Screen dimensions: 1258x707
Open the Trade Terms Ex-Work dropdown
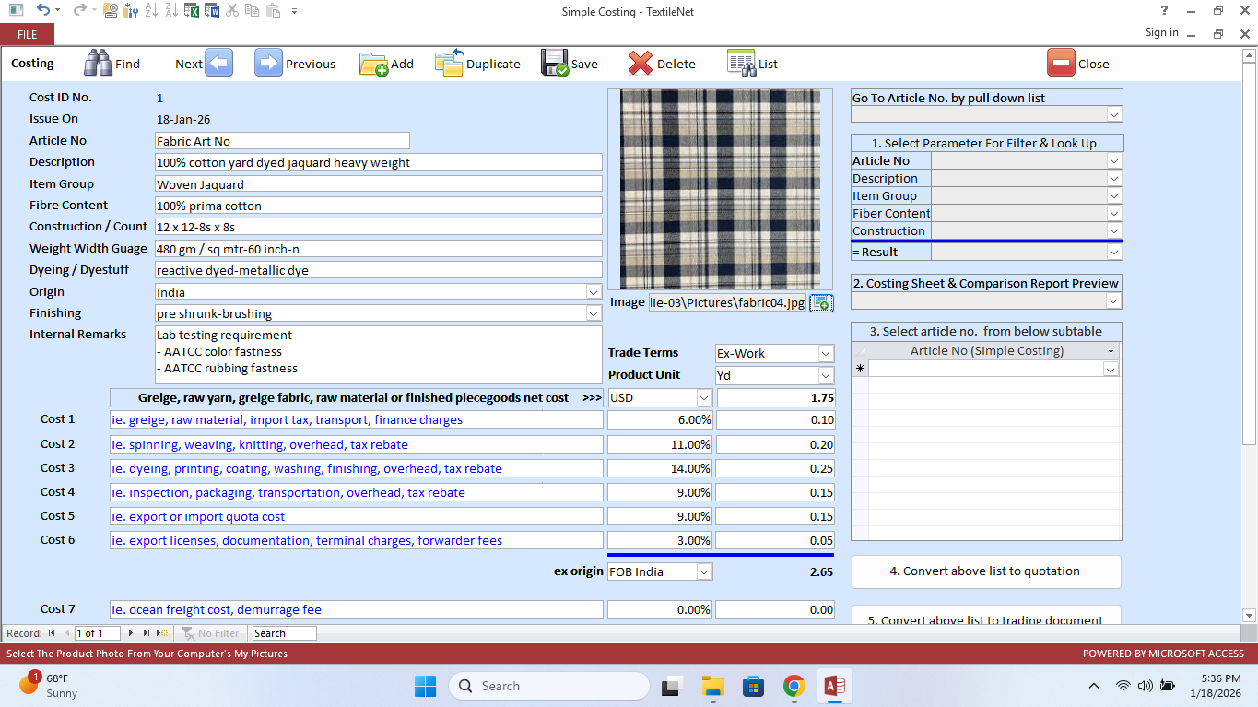pos(823,353)
